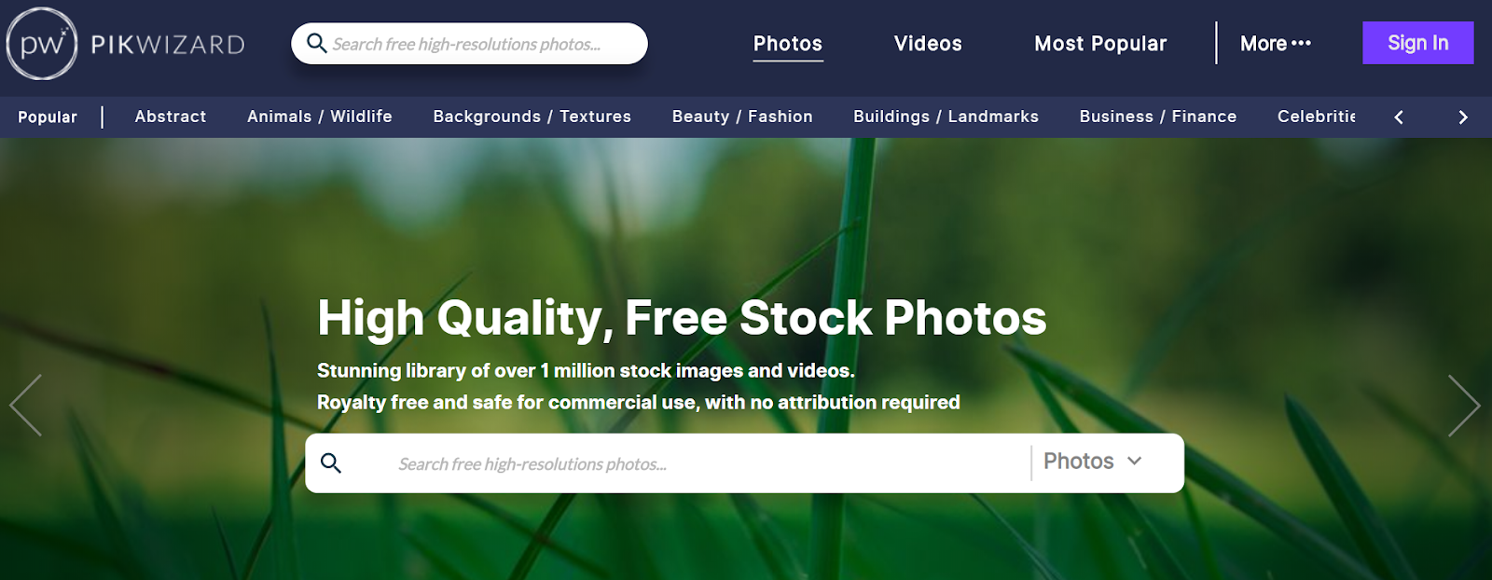Open Business / Finance category
This screenshot has height=580, width=1492.
click(1158, 117)
